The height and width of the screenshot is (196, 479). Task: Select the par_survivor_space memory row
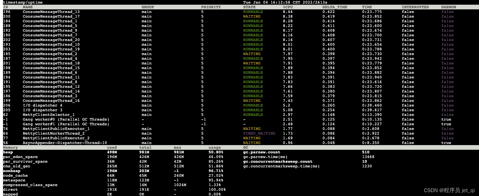25,162
